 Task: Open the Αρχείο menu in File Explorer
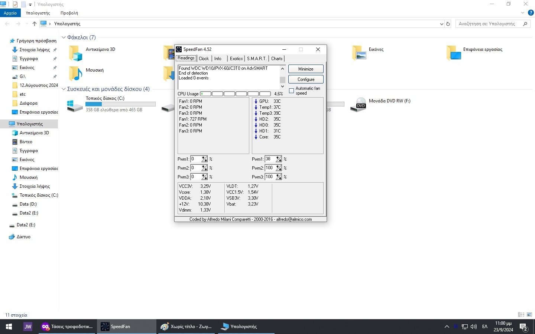tap(10, 13)
